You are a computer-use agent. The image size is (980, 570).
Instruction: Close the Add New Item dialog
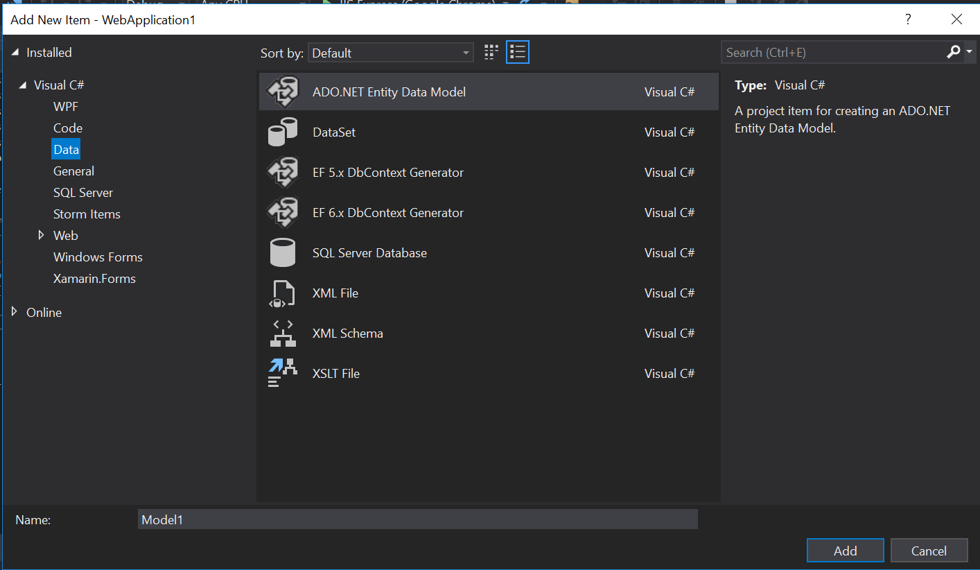point(956,19)
